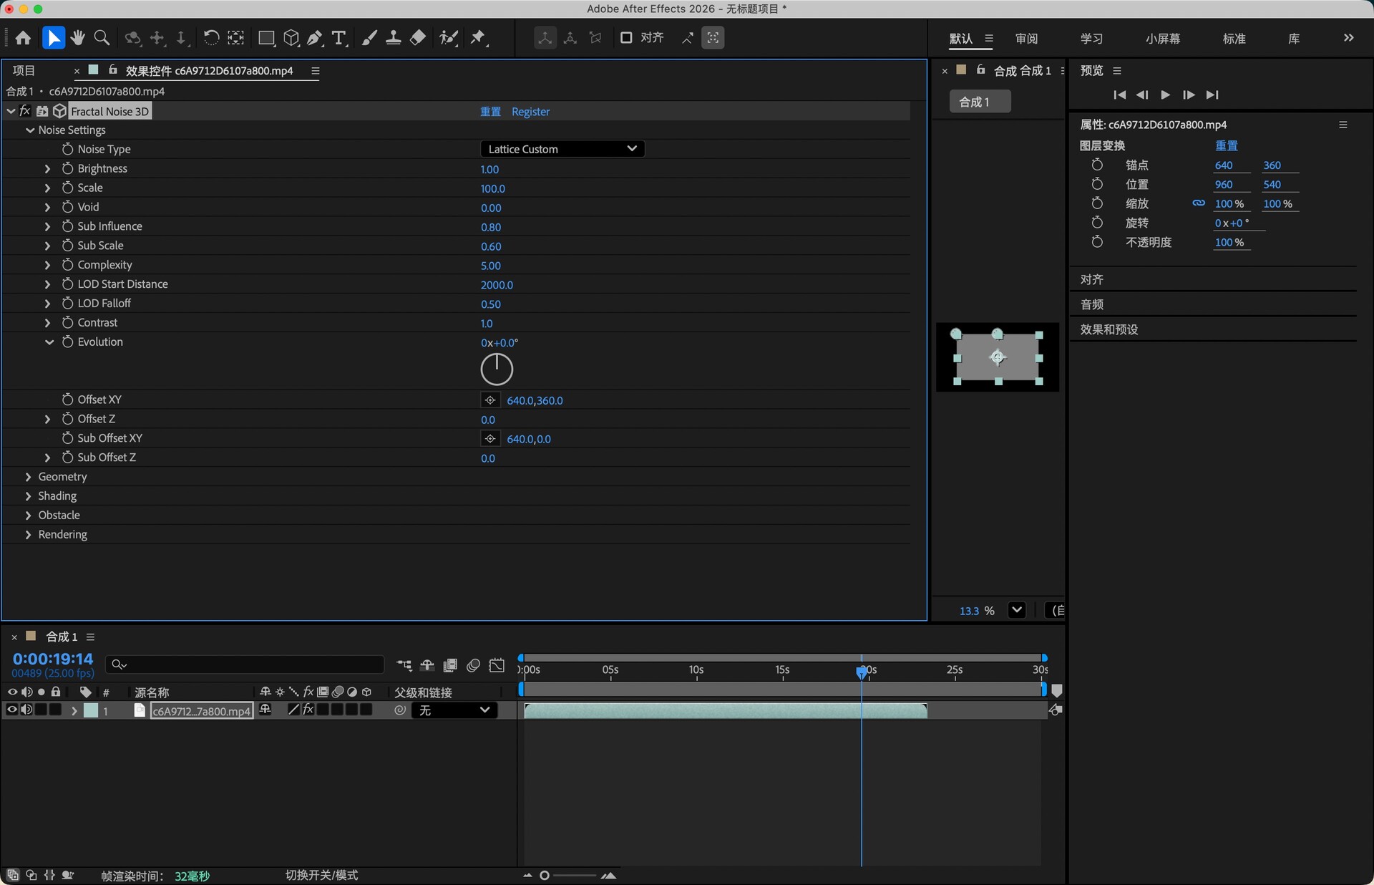Reset Fractal Noise 3D with 重置
1374x885 pixels.
pos(490,112)
